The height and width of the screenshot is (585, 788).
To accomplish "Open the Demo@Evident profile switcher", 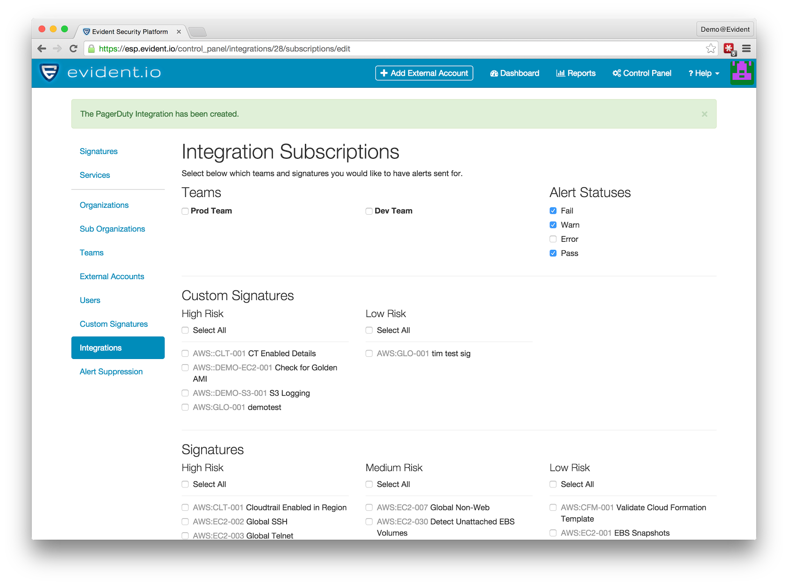I will pyautogui.click(x=725, y=29).
